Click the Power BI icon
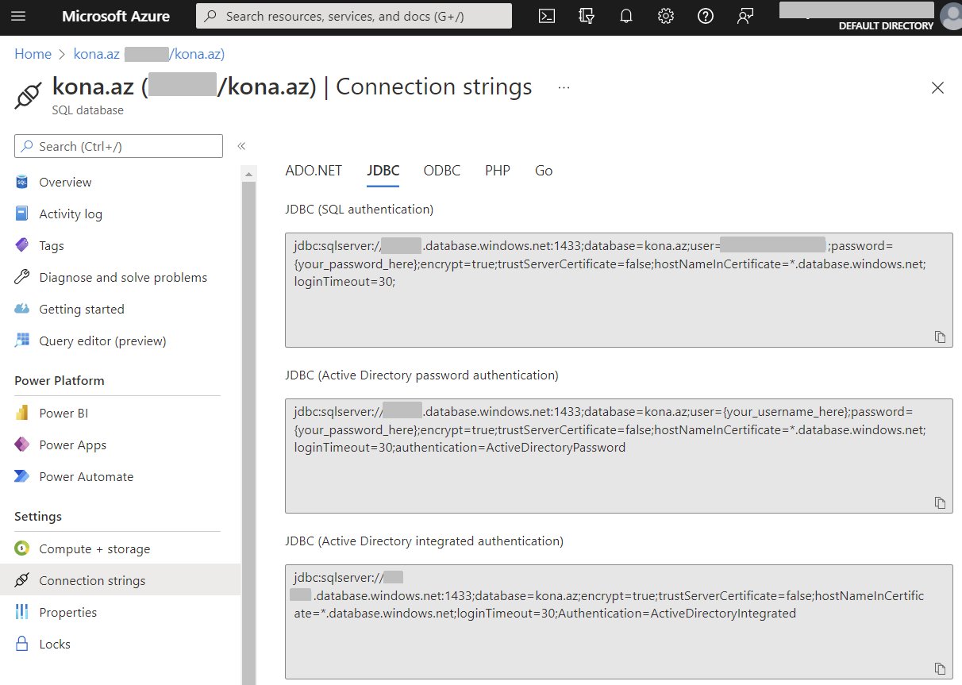 22,413
